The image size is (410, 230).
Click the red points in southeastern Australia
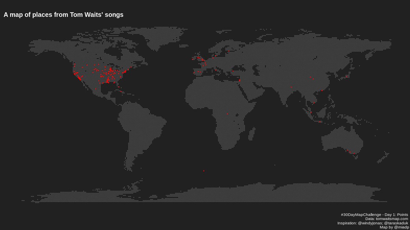point(351,152)
